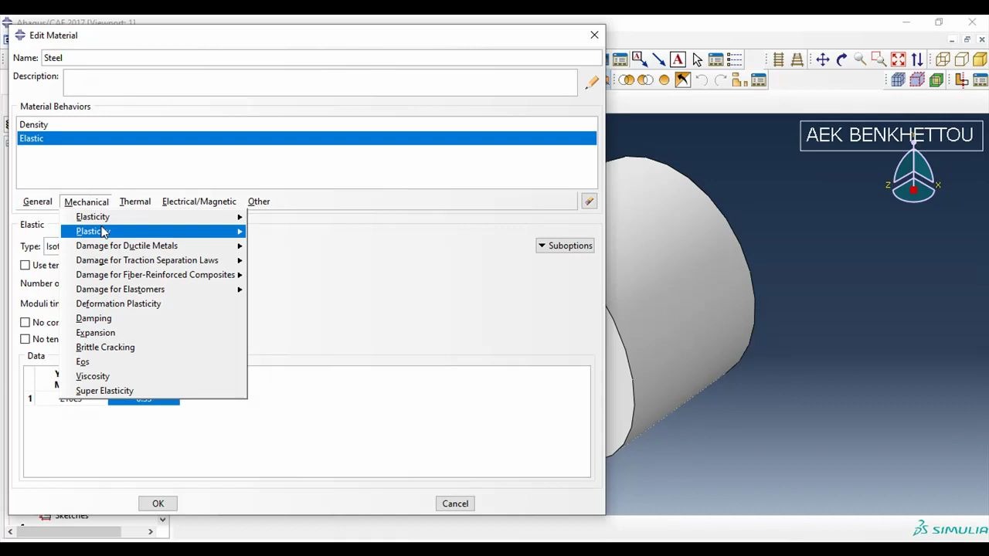989x556 pixels.
Task: Switch to Shaded render style
Action: (x=980, y=59)
